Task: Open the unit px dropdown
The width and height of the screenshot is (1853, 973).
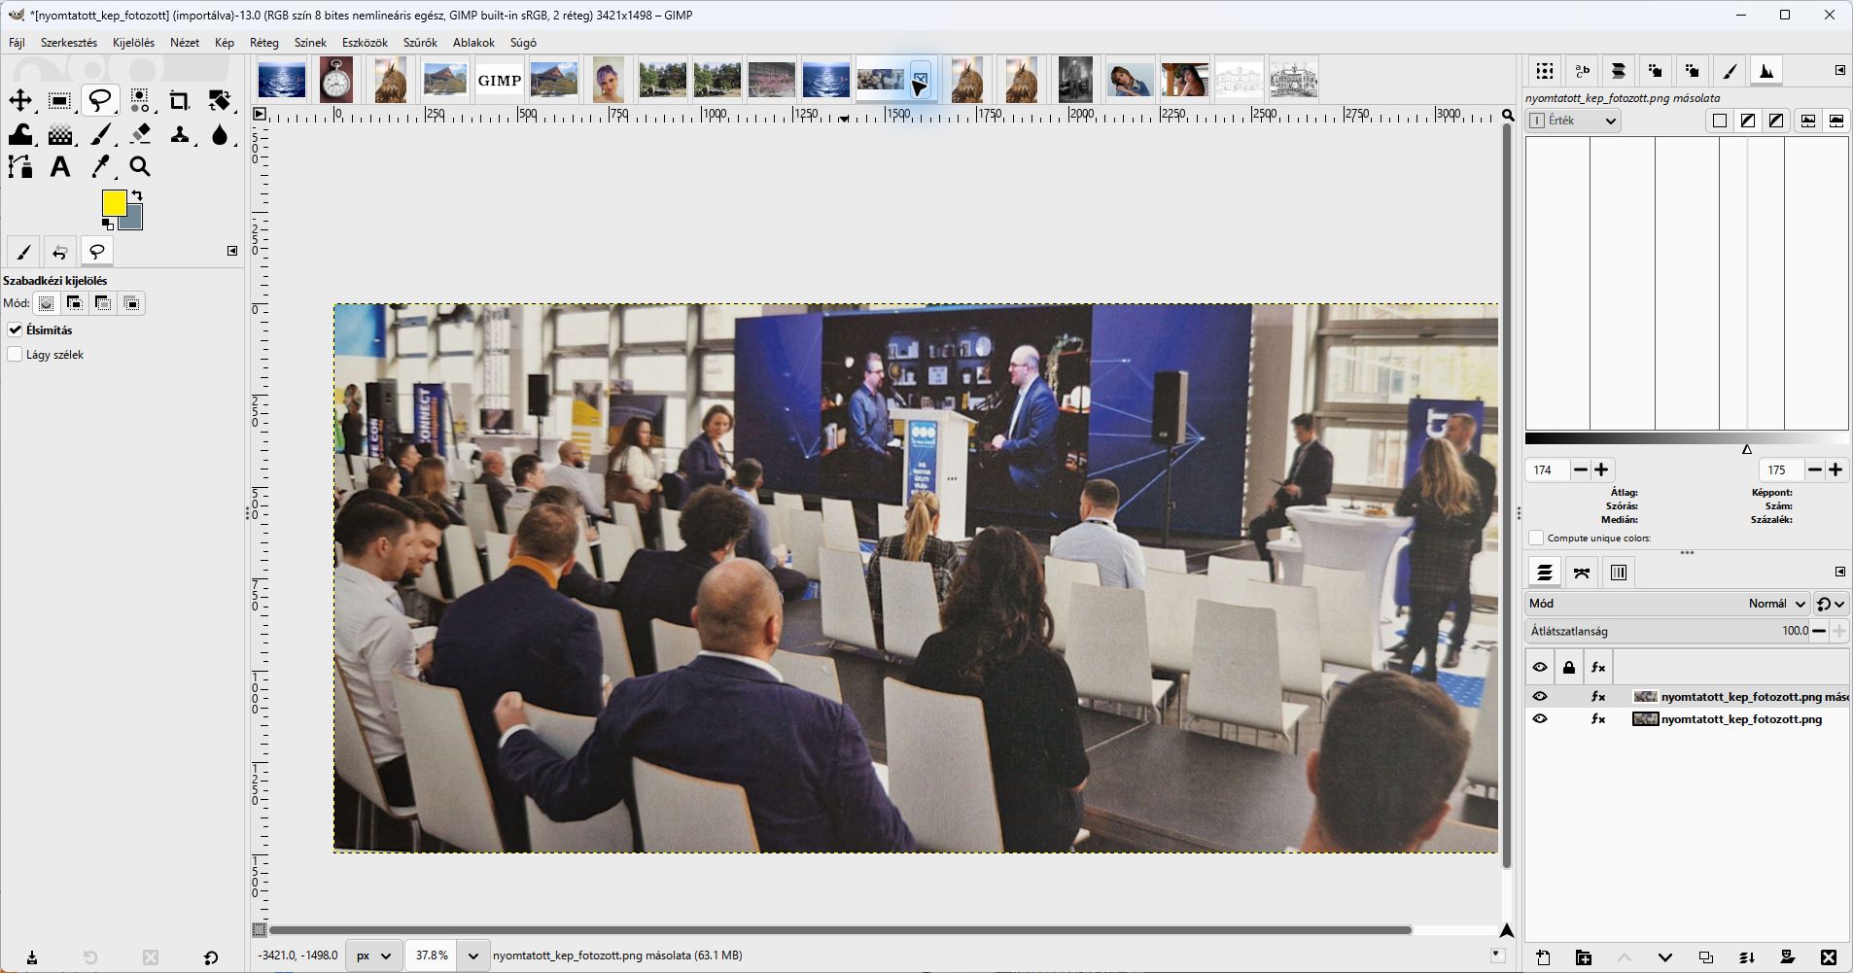Action: click(x=373, y=956)
